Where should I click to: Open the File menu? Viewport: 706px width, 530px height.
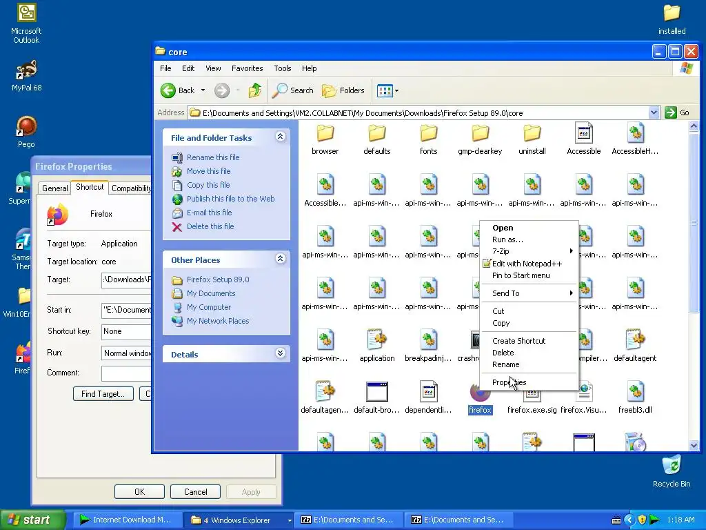pos(165,68)
